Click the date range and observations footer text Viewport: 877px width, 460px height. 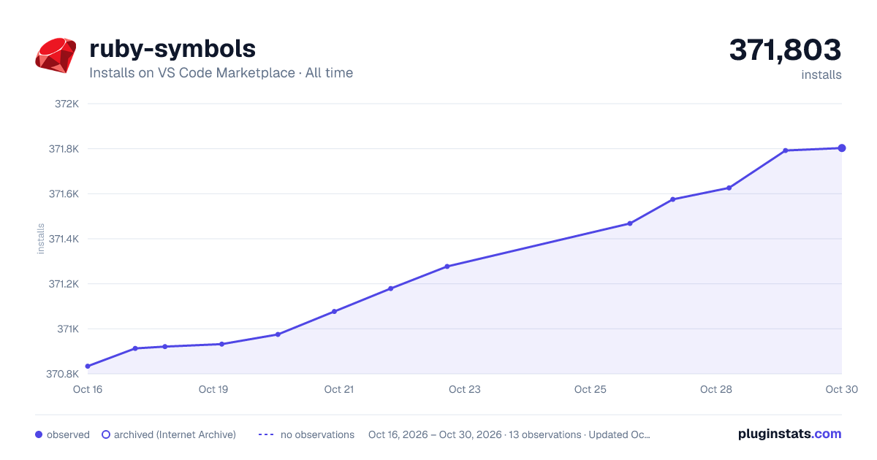click(x=509, y=434)
